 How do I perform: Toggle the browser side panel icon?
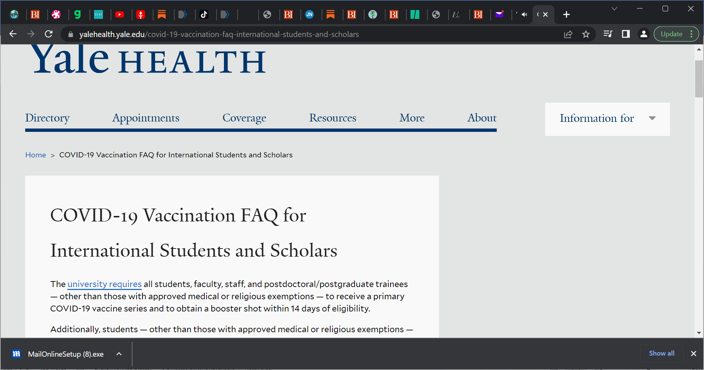[x=626, y=34]
